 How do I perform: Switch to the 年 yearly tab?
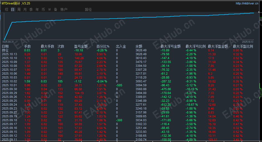tap(37, 9)
